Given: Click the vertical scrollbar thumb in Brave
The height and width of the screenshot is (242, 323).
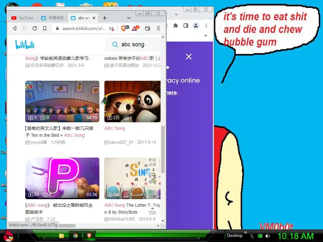Looking at the screenshot, I should point(163,149).
